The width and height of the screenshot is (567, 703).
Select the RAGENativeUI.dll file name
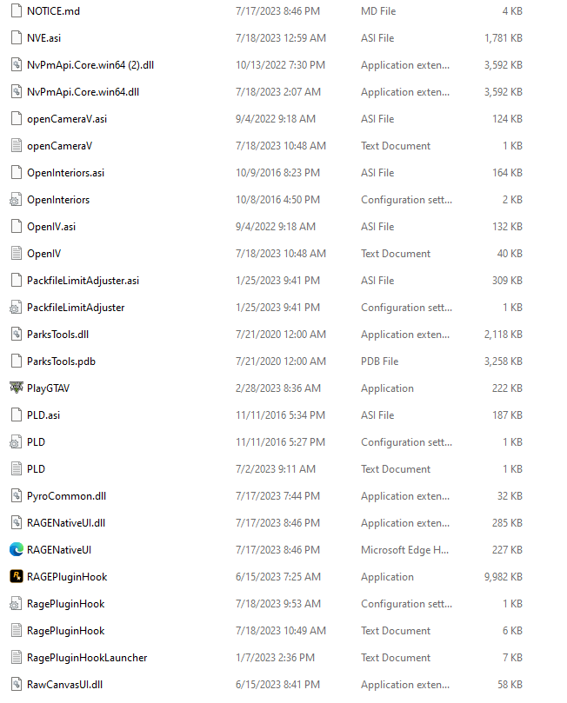[x=66, y=523]
